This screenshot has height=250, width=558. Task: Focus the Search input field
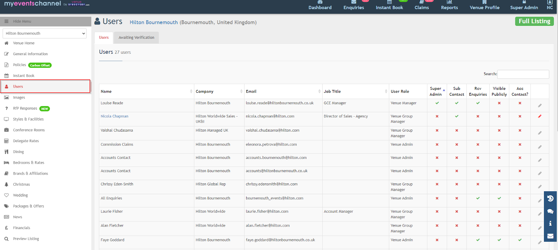523,74
